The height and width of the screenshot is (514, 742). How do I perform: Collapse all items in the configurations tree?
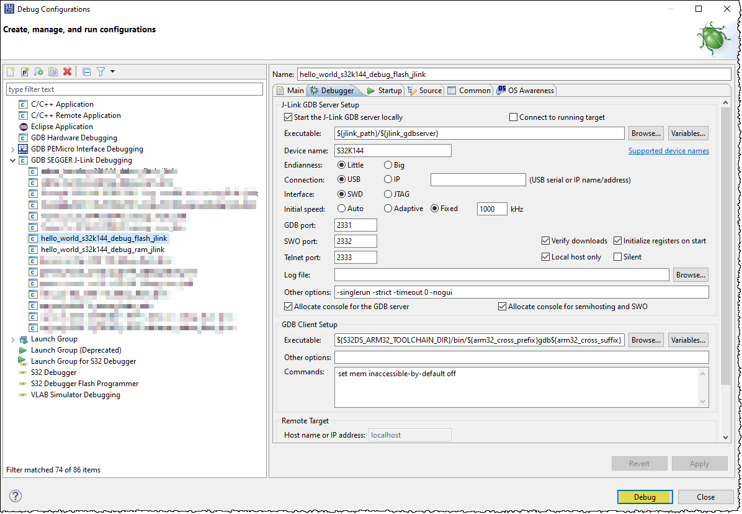(x=86, y=71)
